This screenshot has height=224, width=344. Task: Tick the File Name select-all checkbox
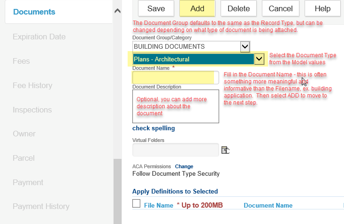[137, 203]
